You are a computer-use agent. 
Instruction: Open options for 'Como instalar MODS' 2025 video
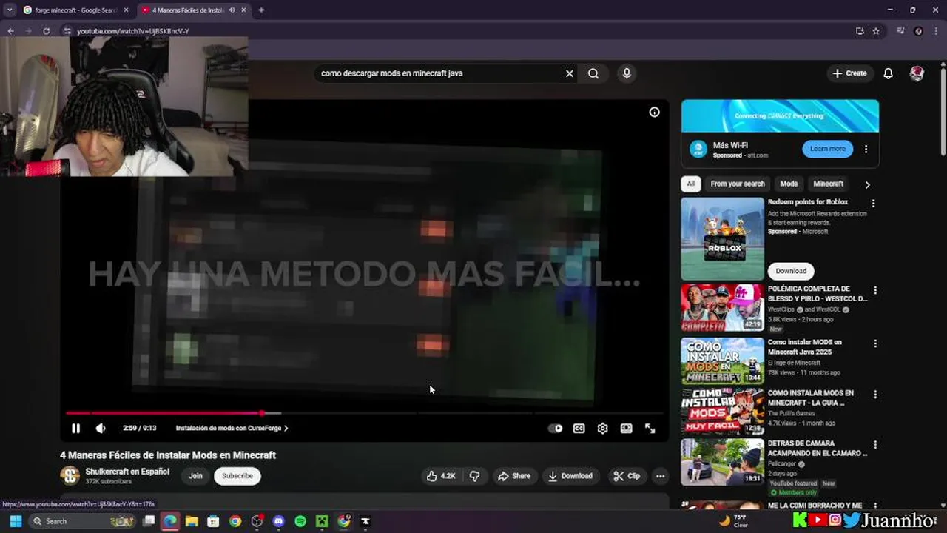(x=874, y=343)
